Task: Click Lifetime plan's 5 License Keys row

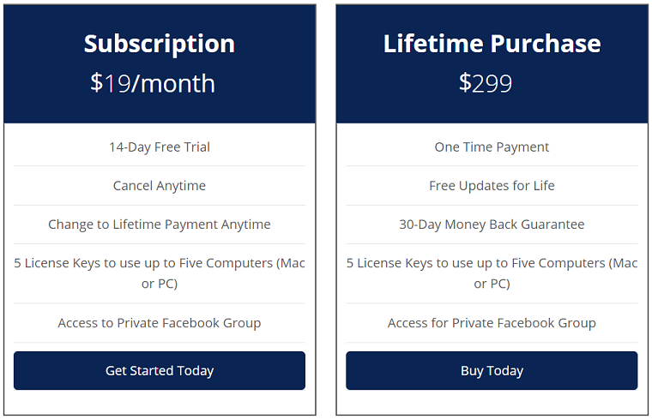Action: click(x=492, y=273)
